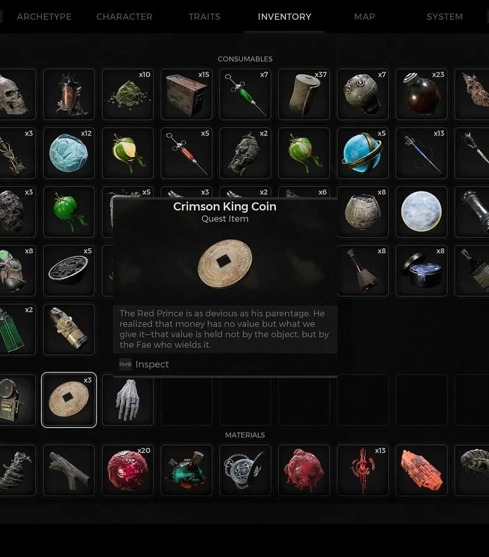Switch to the Traits tab
This screenshot has width=489, height=557.
click(x=205, y=17)
